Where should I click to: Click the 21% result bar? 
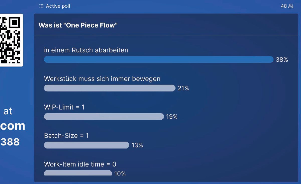tap(110, 88)
